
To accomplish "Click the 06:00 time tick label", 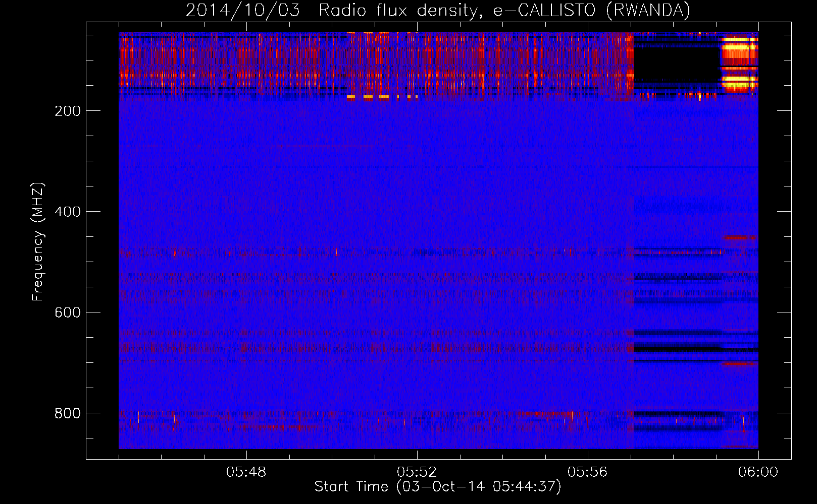I will (758, 472).
